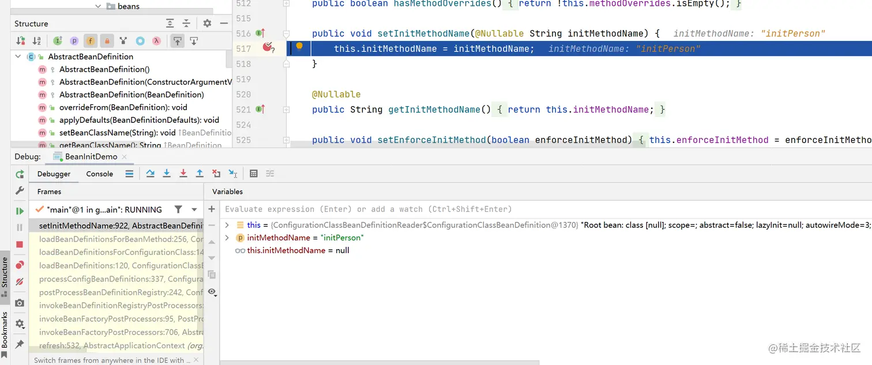Screen dimensions: 872x365
Task: Select loadBeanDefinitionsForBeanMethod:256 stack frame
Action: [x=117, y=239]
